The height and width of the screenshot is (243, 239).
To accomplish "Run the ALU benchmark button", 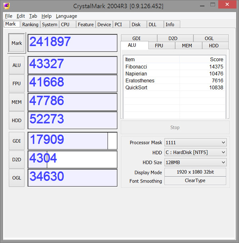I will (x=17, y=65).
